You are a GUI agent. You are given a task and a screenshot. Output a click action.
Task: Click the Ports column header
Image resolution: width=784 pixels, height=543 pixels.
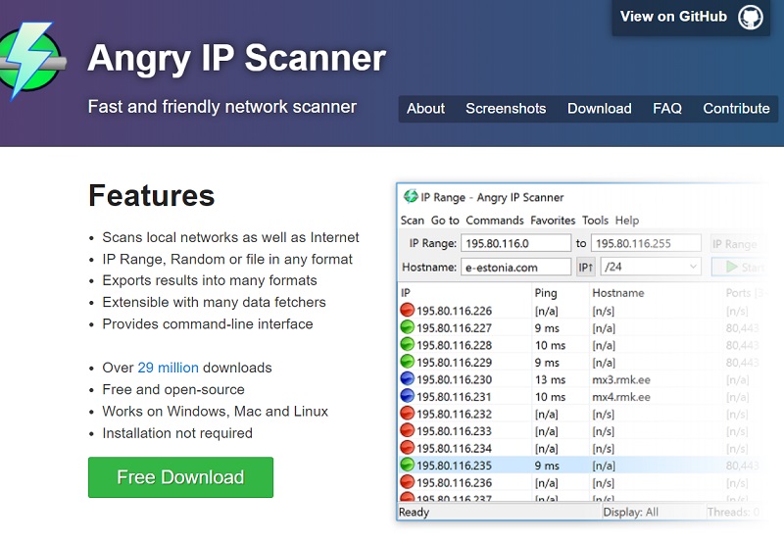click(x=744, y=292)
